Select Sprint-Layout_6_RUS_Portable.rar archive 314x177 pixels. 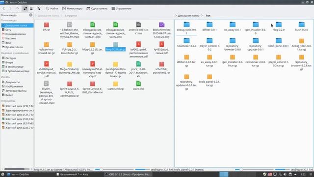click(93, 87)
